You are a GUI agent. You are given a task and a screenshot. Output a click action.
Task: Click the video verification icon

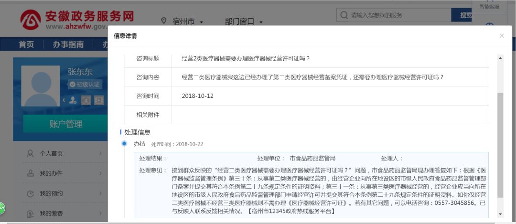pyautogui.click(x=99, y=100)
